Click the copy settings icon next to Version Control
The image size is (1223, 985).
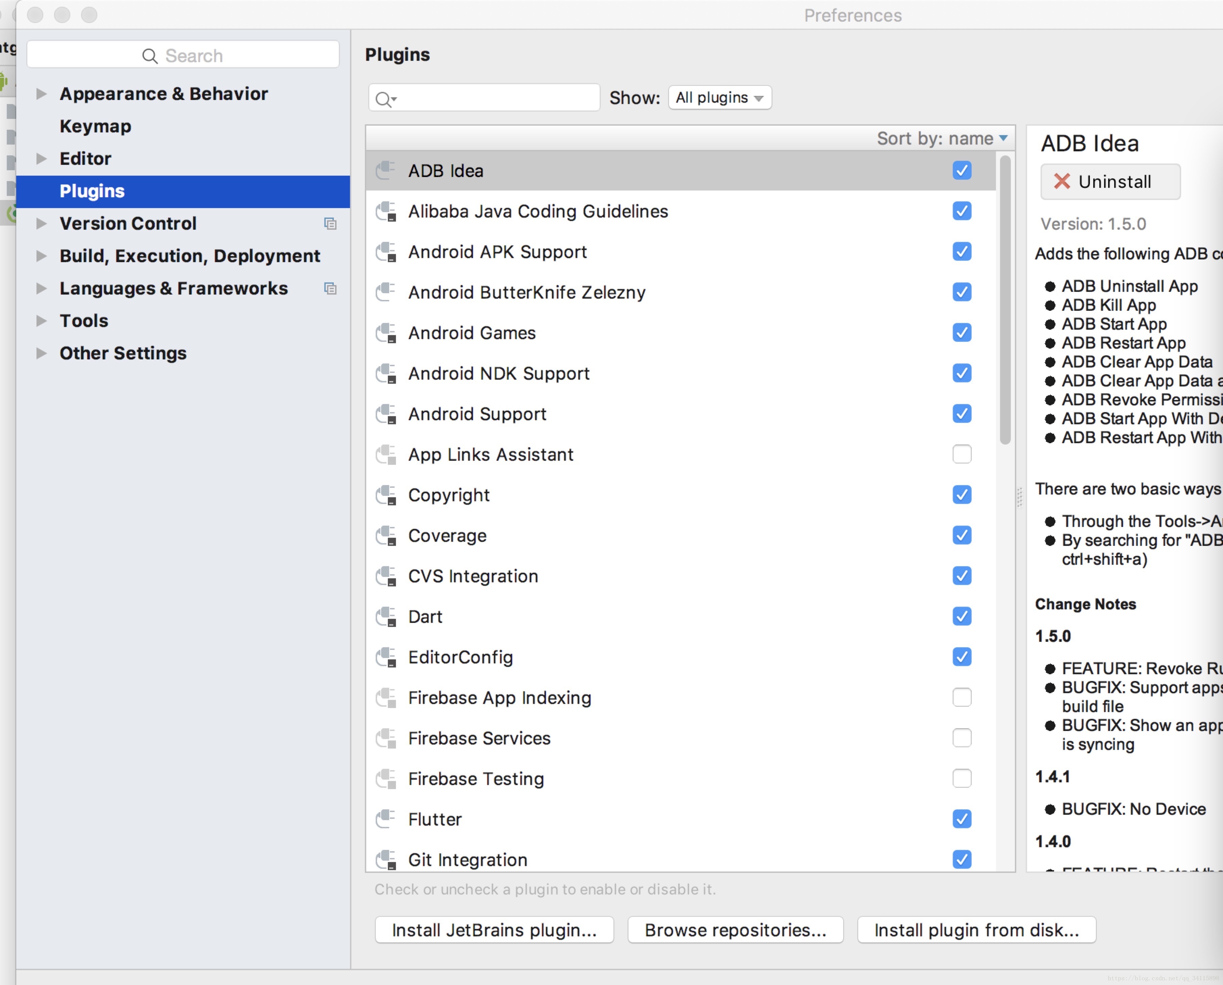click(x=331, y=224)
